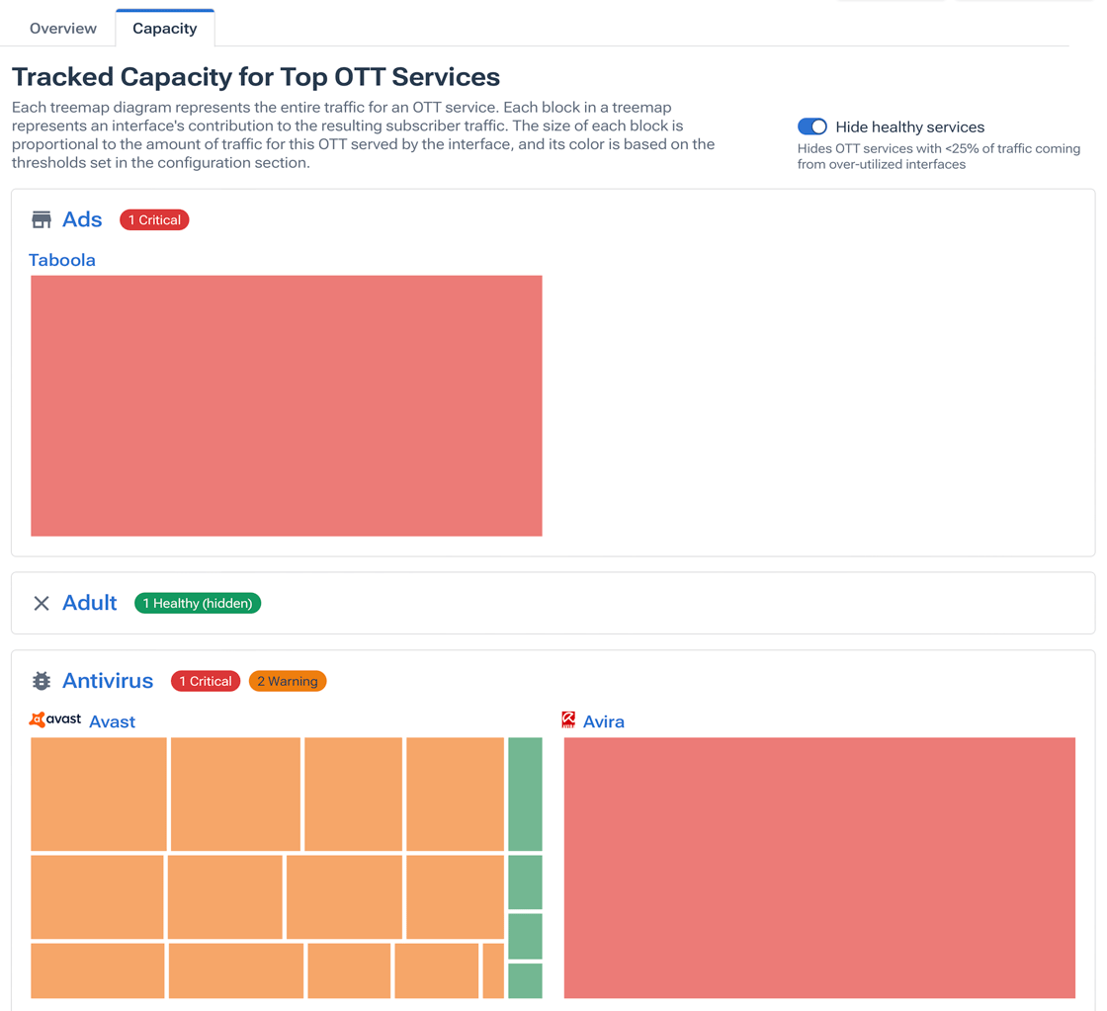The height and width of the screenshot is (1011, 1107).
Task: Click the 1 Healthy (hidden) badge
Action: tap(197, 603)
